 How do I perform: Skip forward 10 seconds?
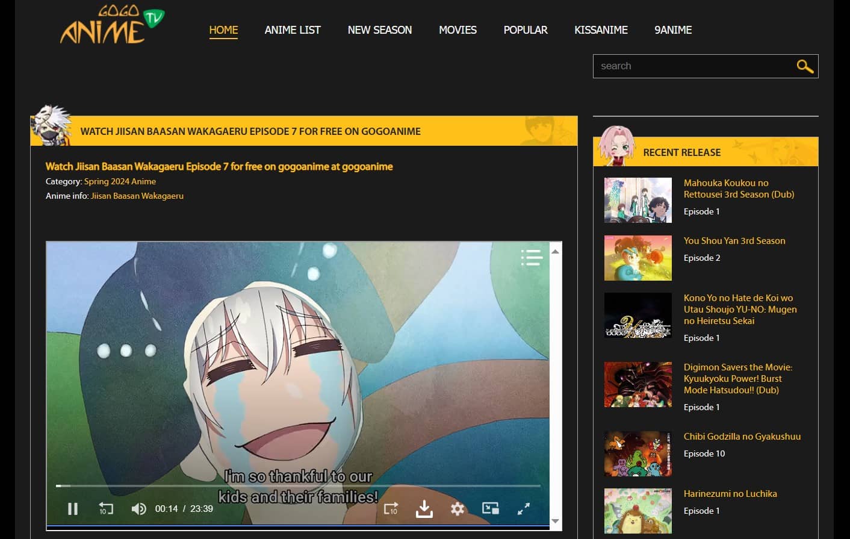point(391,509)
